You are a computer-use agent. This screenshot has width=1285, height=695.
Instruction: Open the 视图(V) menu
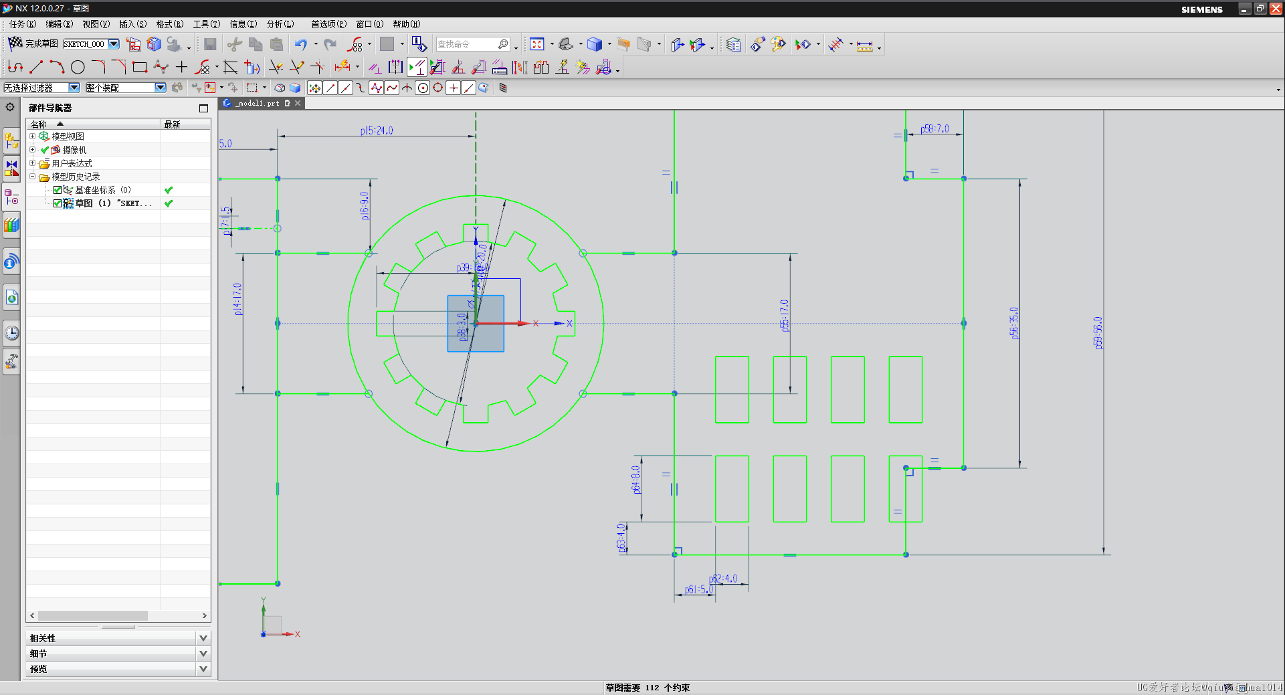tap(96, 24)
